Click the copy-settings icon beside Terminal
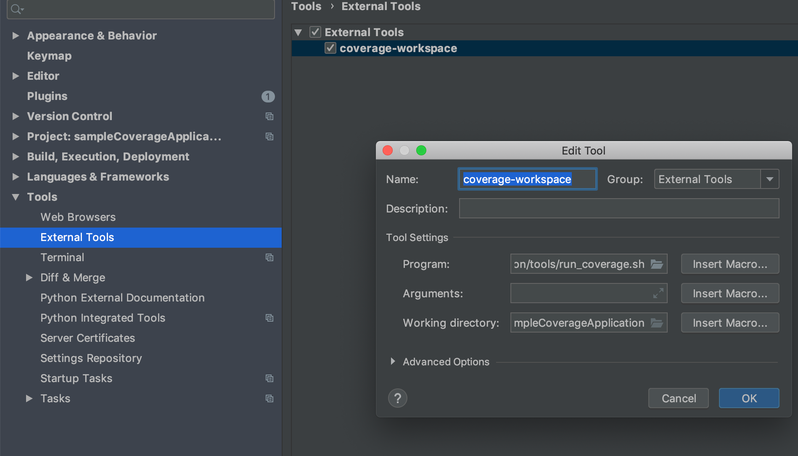 point(270,257)
